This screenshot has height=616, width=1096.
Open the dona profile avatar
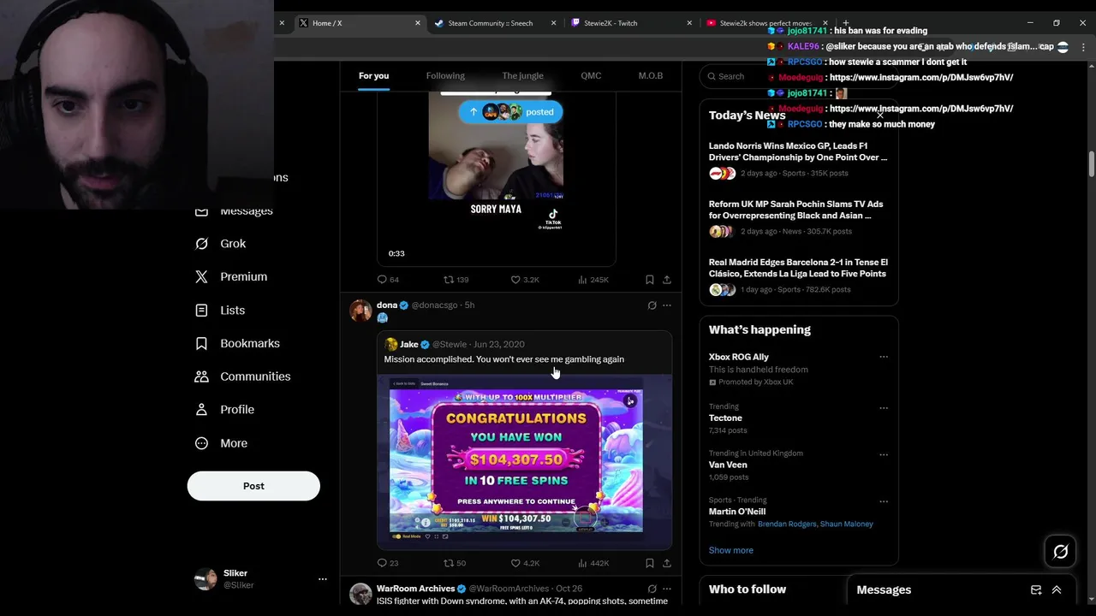click(x=360, y=311)
